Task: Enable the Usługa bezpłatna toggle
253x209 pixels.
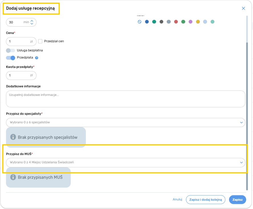Action: pyautogui.click(x=11, y=50)
